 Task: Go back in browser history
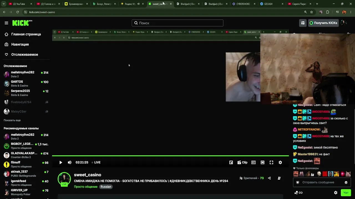4,12
